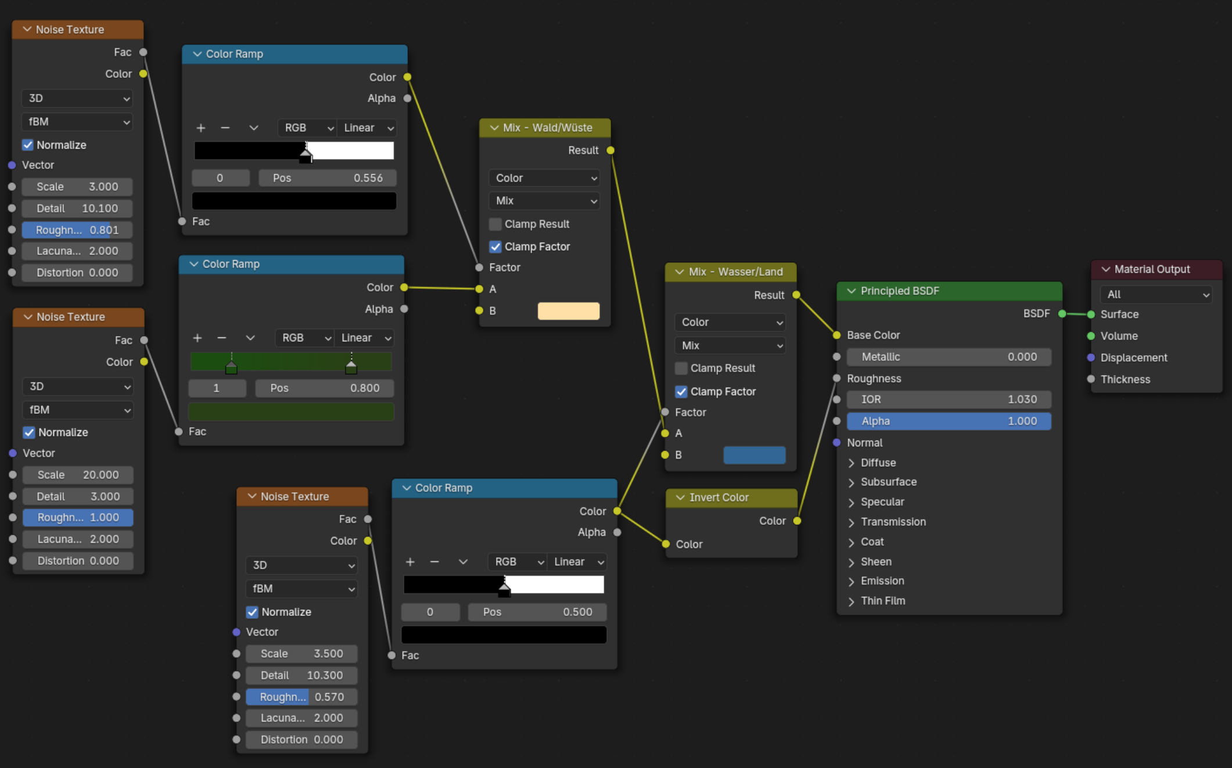This screenshot has height=768, width=1232.
Task: Open the Linear interpolation dropdown in the top Color Ramp
Action: pyautogui.click(x=367, y=128)
